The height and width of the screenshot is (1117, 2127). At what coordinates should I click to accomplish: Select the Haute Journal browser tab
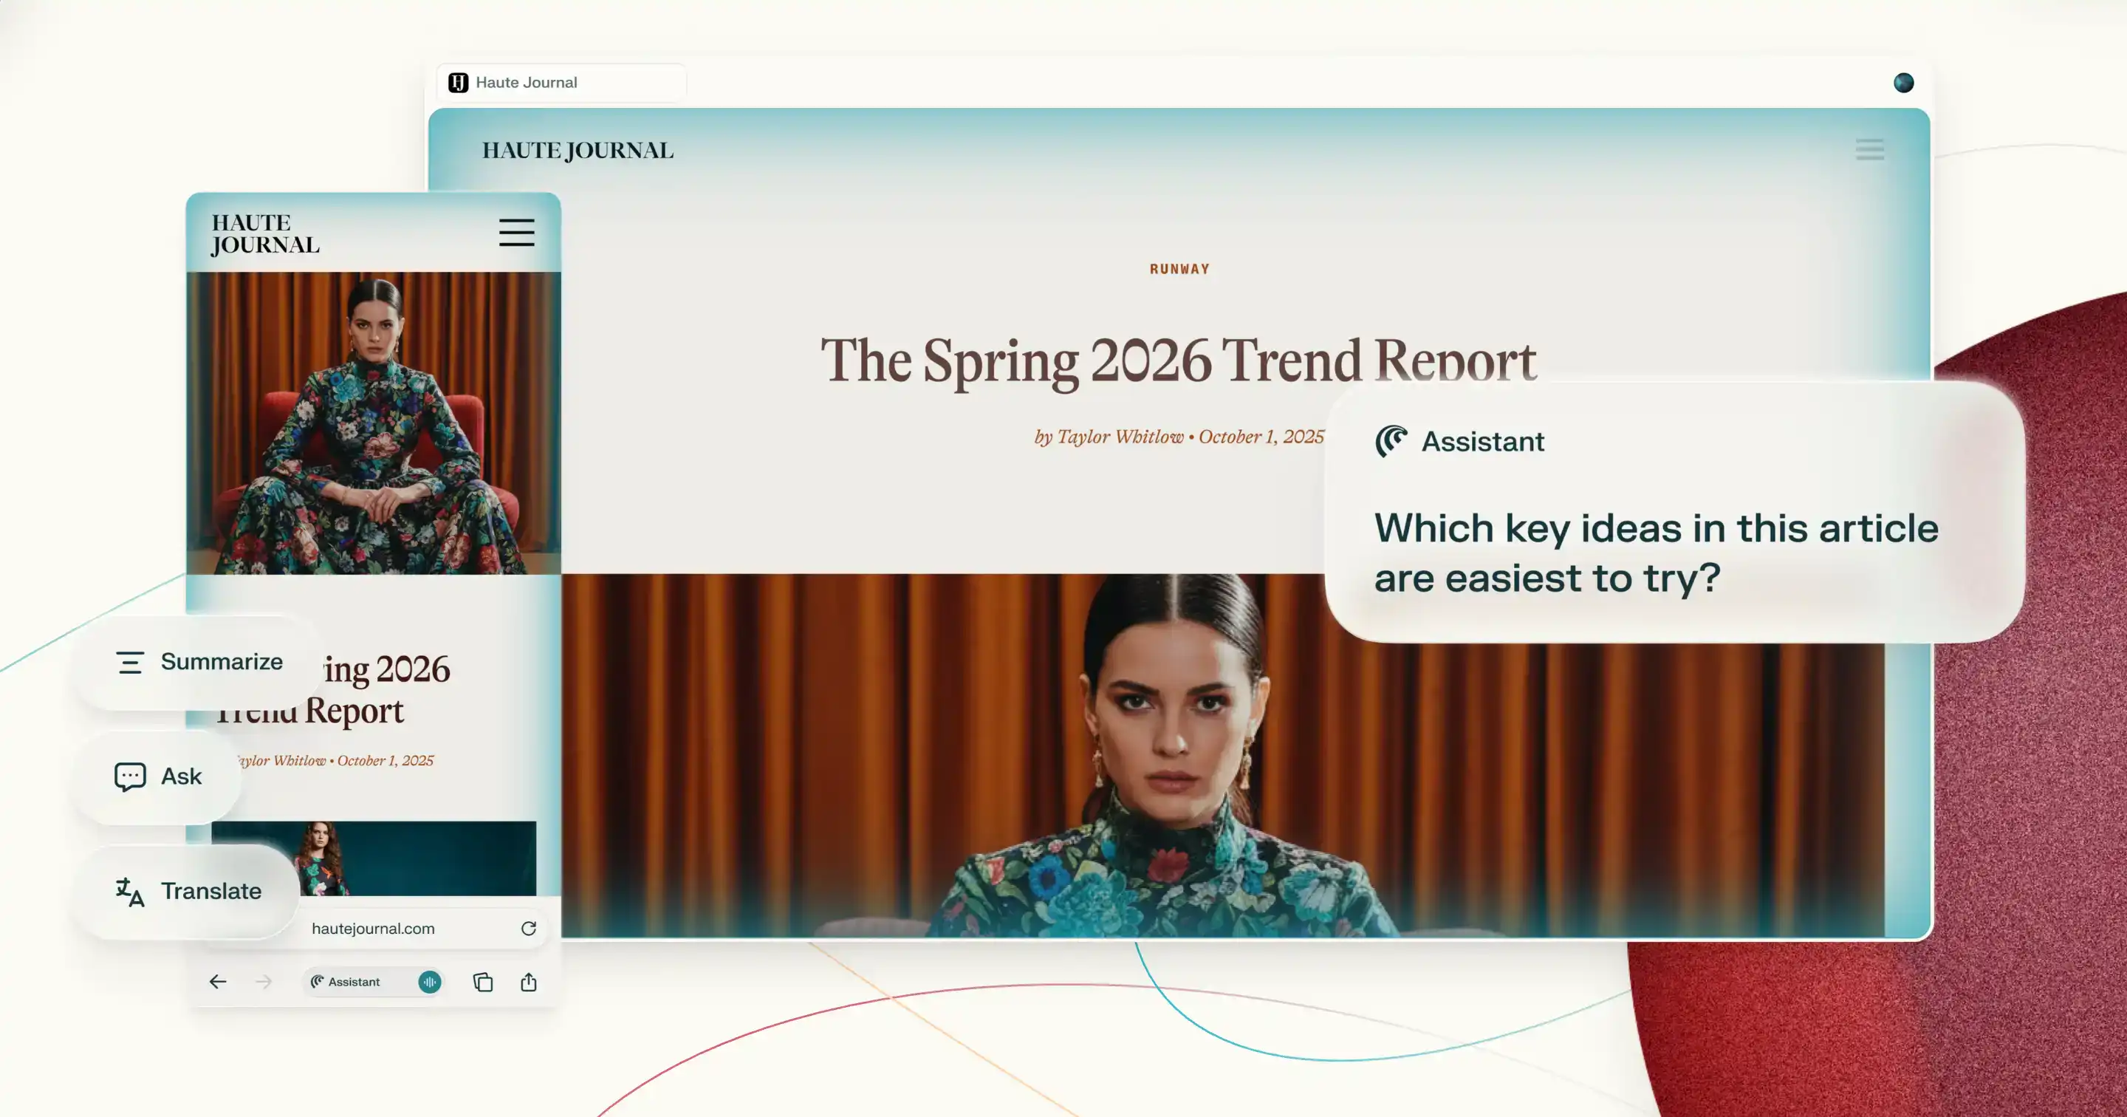[x=561, y=83]
